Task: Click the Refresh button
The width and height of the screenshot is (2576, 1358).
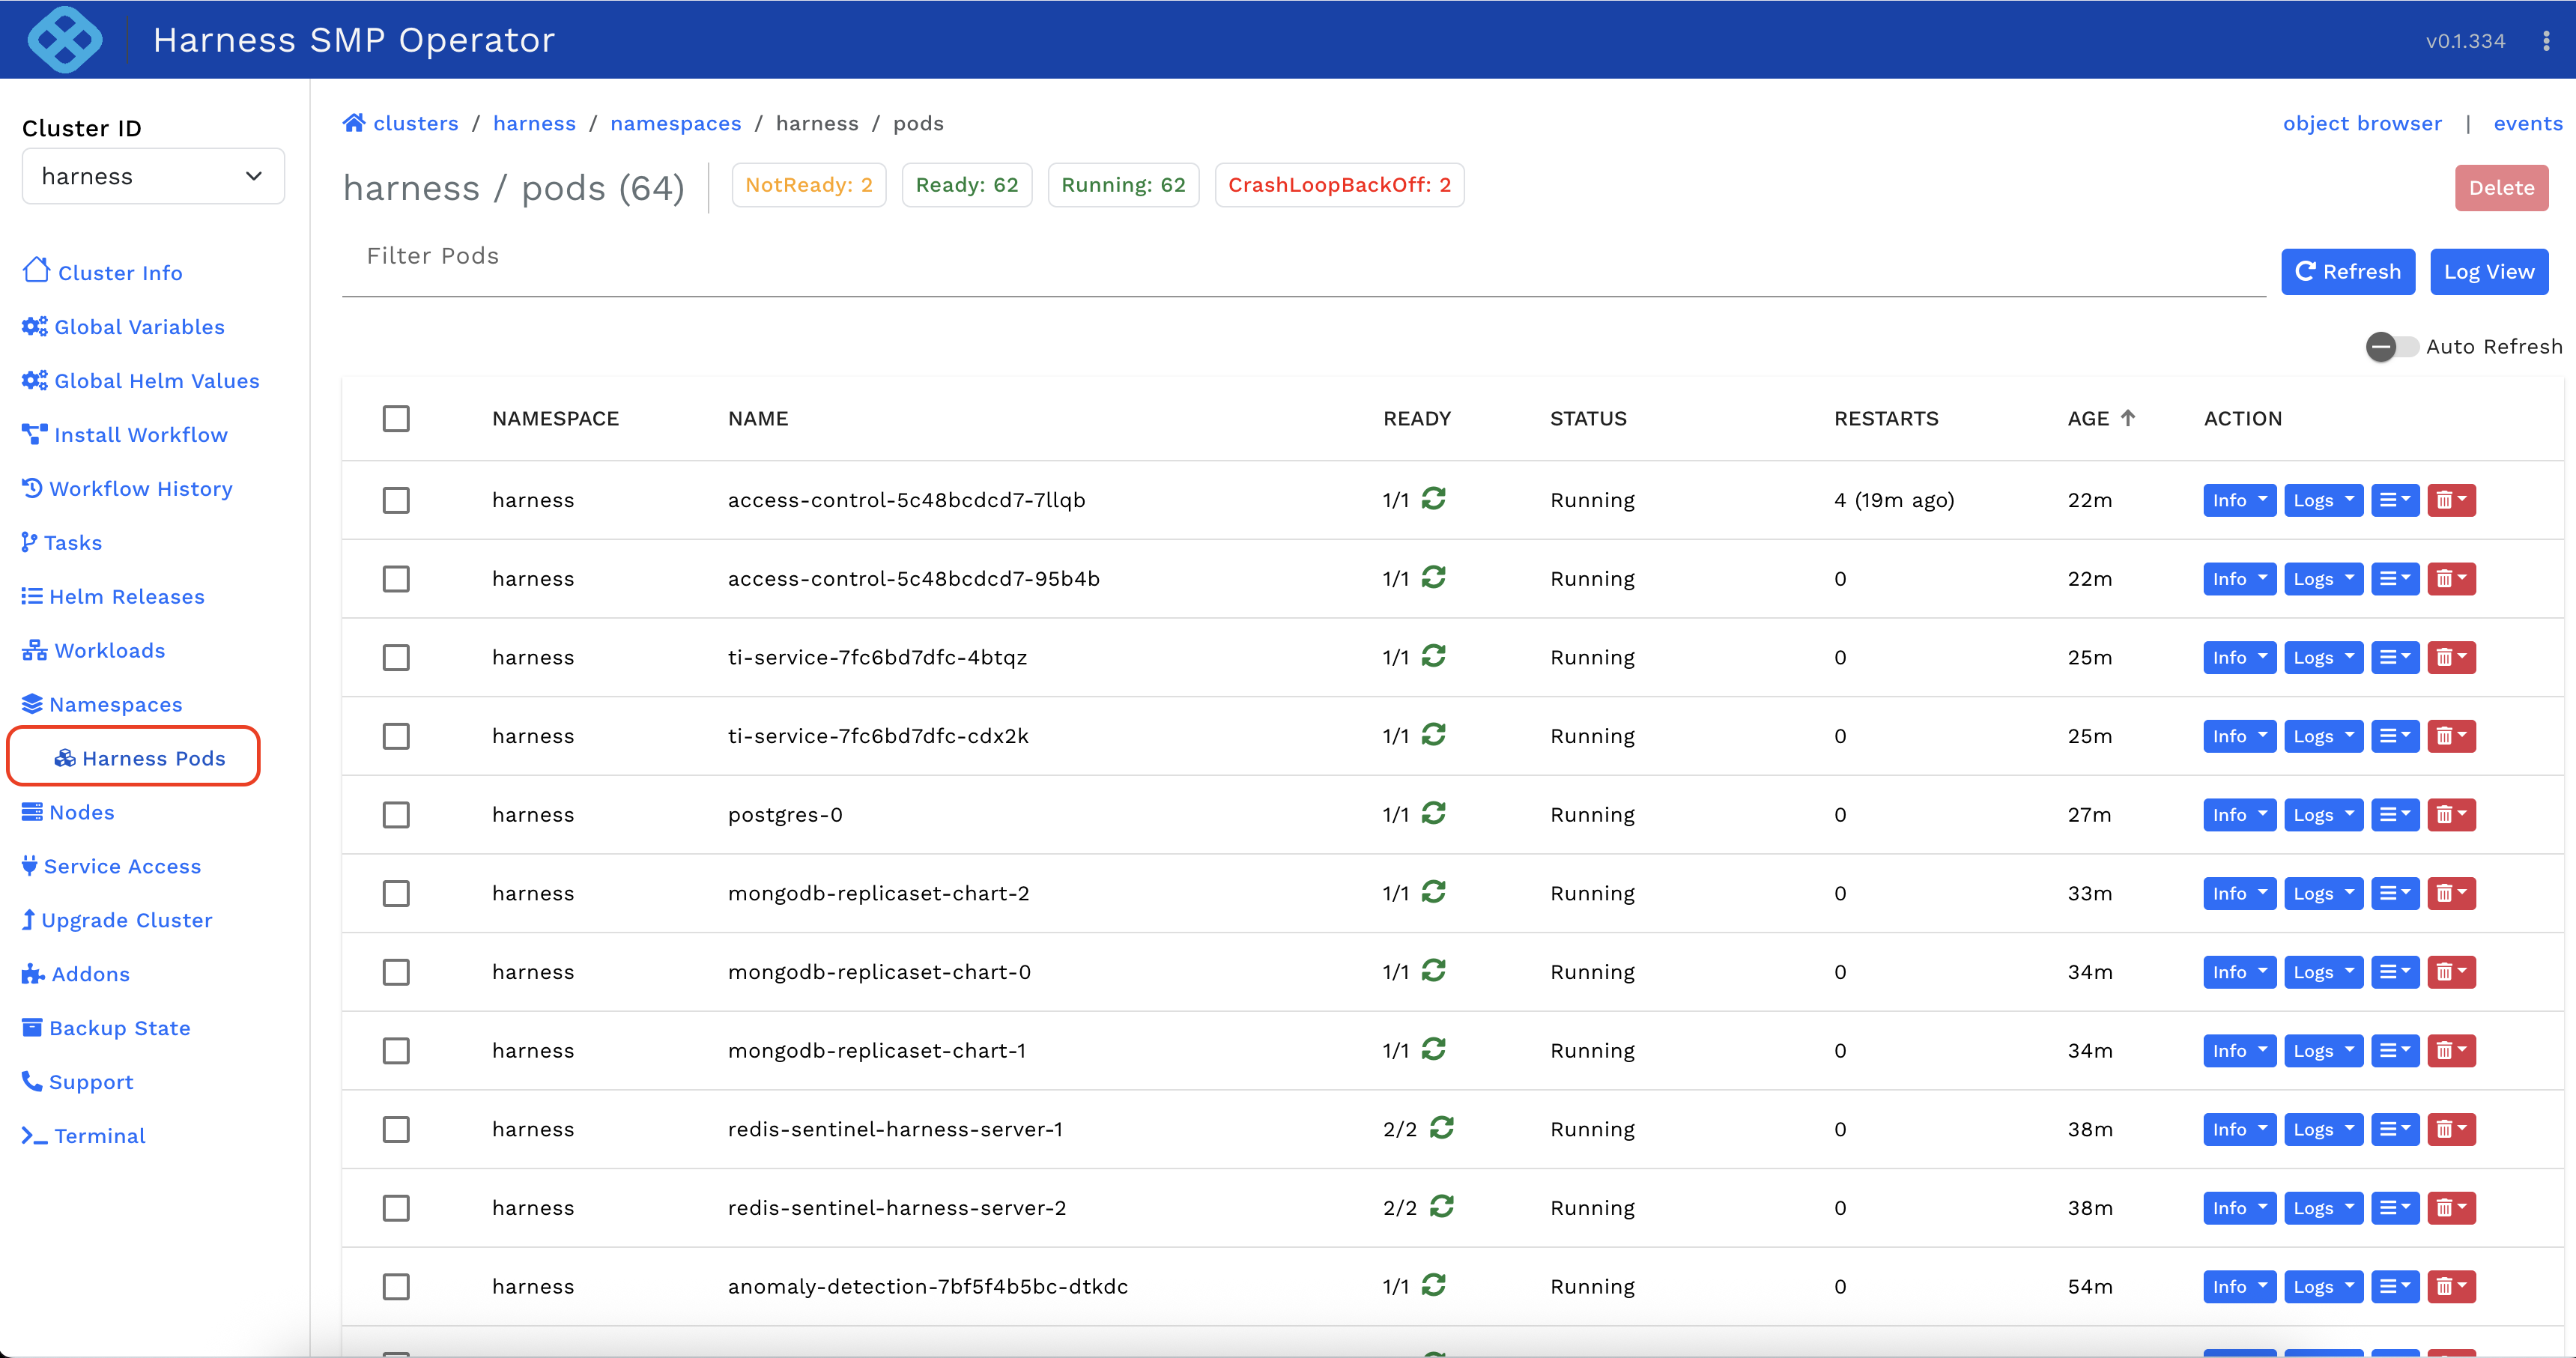Action: coord(2348,272)
